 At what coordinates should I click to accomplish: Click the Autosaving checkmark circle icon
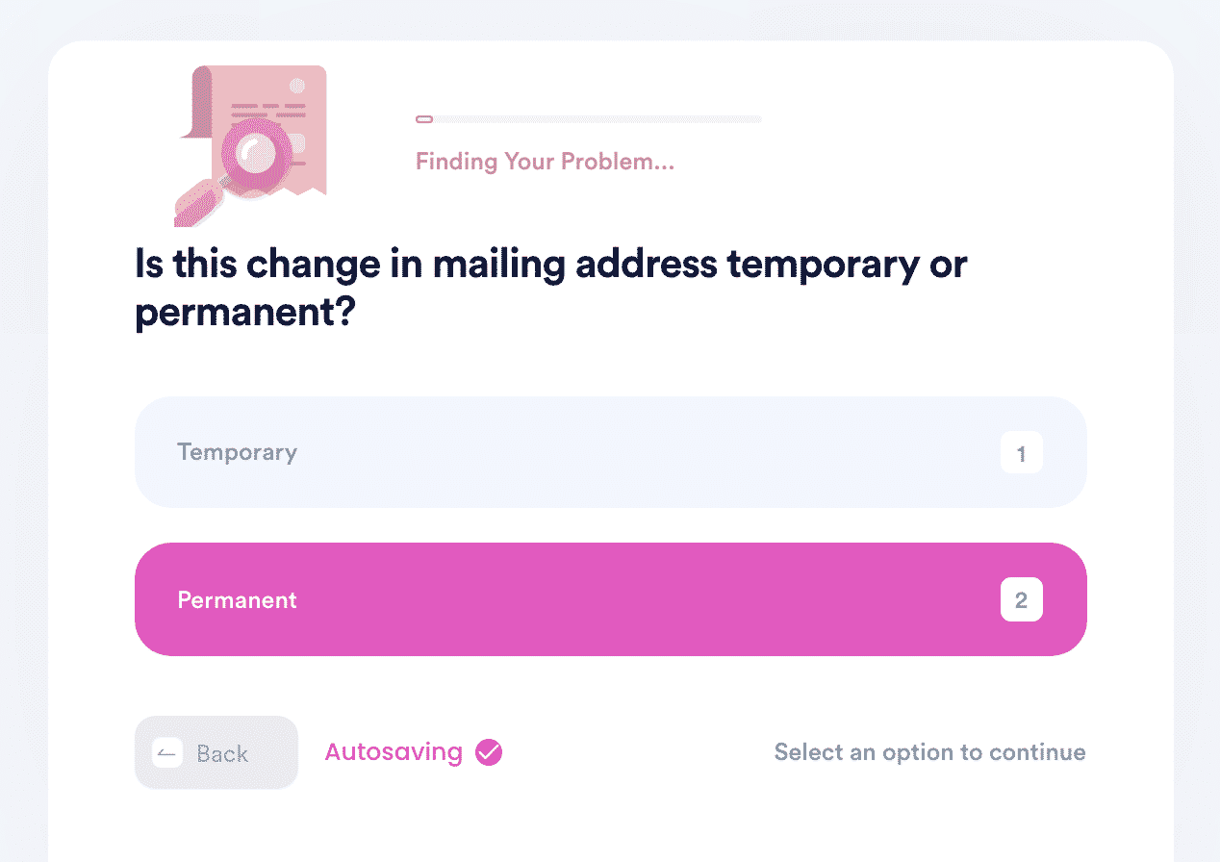(x=489, y=752)
